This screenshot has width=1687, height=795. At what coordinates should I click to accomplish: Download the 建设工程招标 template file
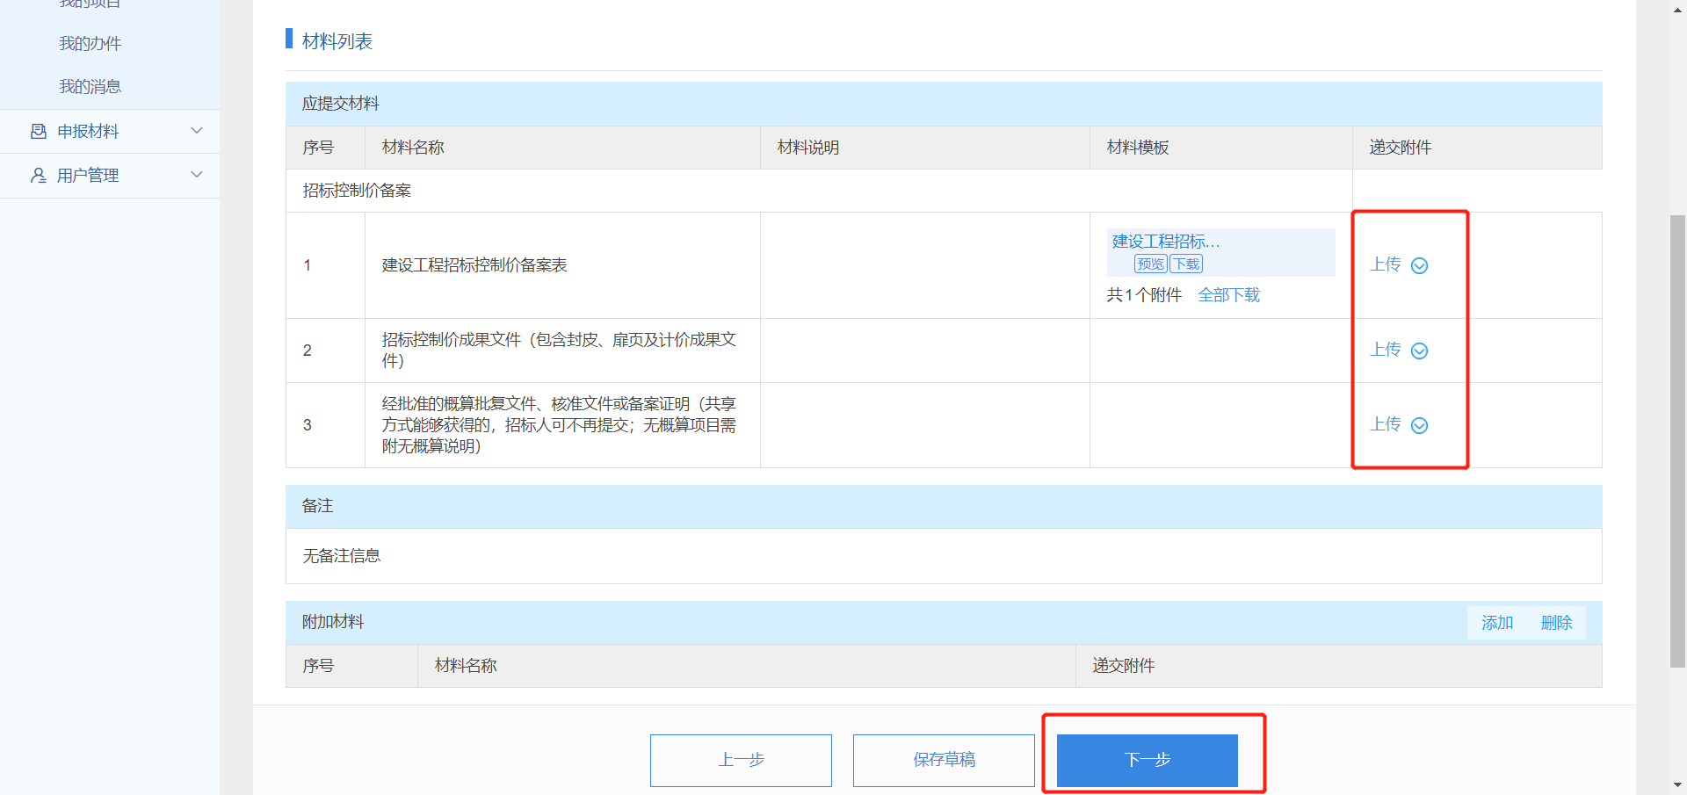pyautogui.click(x=1186, y=264)
